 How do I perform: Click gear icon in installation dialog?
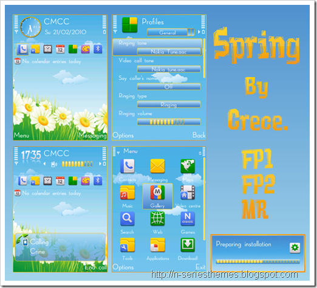point(295,247)
